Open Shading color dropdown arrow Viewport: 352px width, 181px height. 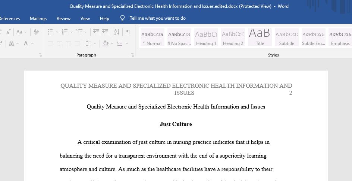tap(112, 43)
